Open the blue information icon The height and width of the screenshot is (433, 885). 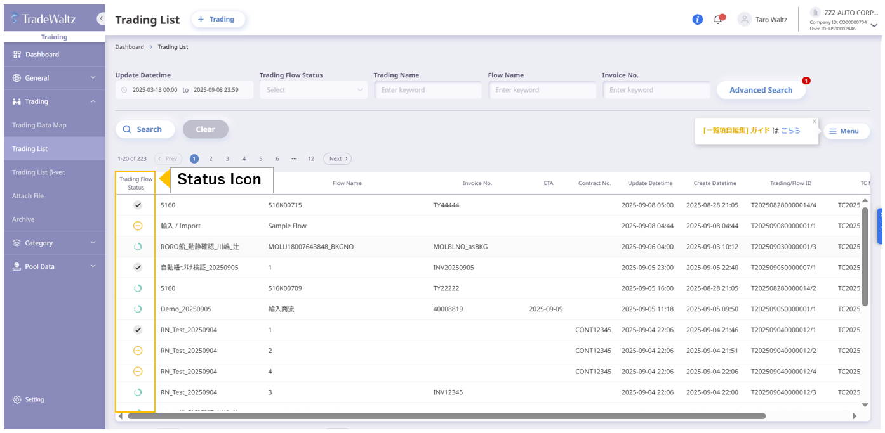(x=698, y=20)
